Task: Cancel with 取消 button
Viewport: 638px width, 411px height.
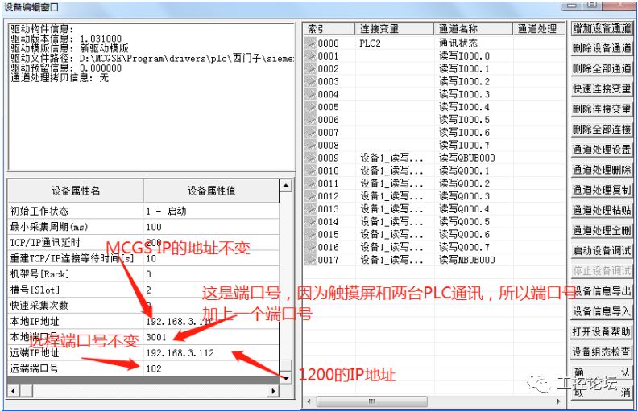Action: pos(602,393)
